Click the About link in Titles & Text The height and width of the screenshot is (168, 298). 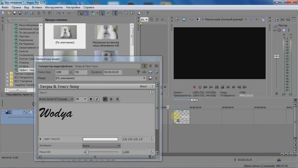(x=143, y=86)
